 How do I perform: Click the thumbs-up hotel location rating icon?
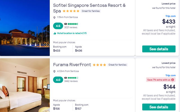(55, 33)
